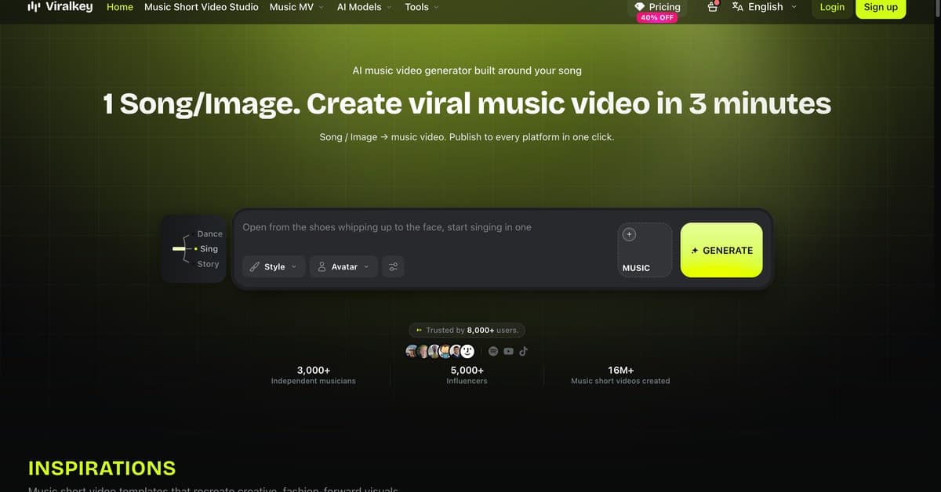Click the 3,000+ Independent musicians stat
The height and width of the screenshot is (492, 941).
(x=313, y=375)
